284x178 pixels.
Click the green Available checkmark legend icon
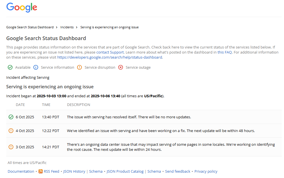tap(10, 67)
